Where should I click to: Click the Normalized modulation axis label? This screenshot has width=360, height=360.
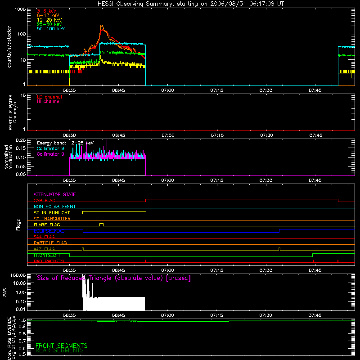(9, 157)
